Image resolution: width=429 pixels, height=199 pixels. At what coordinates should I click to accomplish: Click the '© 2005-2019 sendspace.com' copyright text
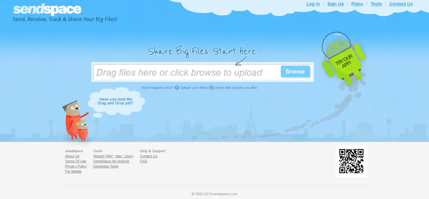[214, 194]
